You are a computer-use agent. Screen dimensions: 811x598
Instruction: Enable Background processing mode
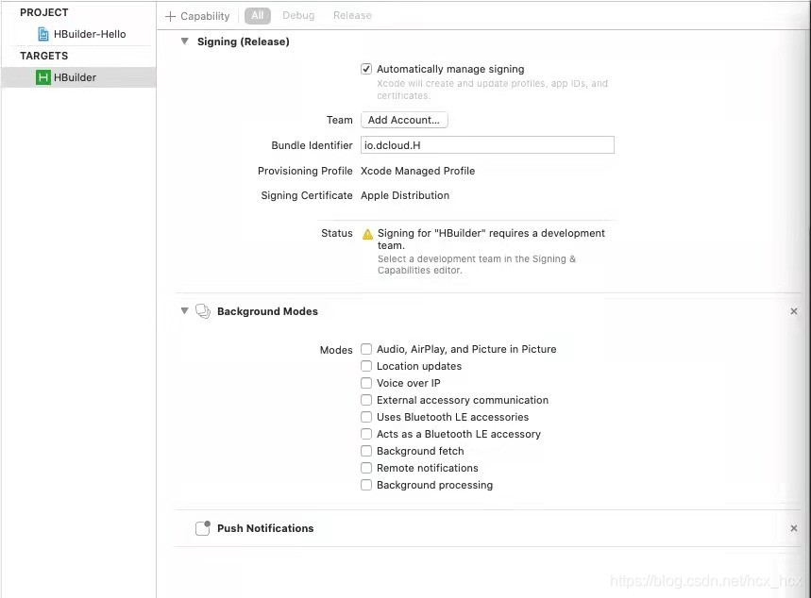coord(366,485)
